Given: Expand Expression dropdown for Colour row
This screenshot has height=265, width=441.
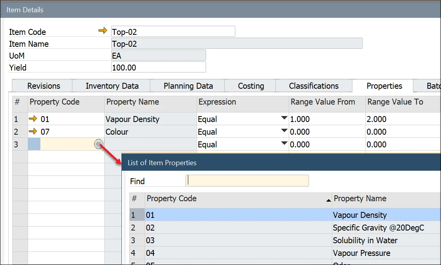Looking at the screenshot, I should tap(284, 131).
